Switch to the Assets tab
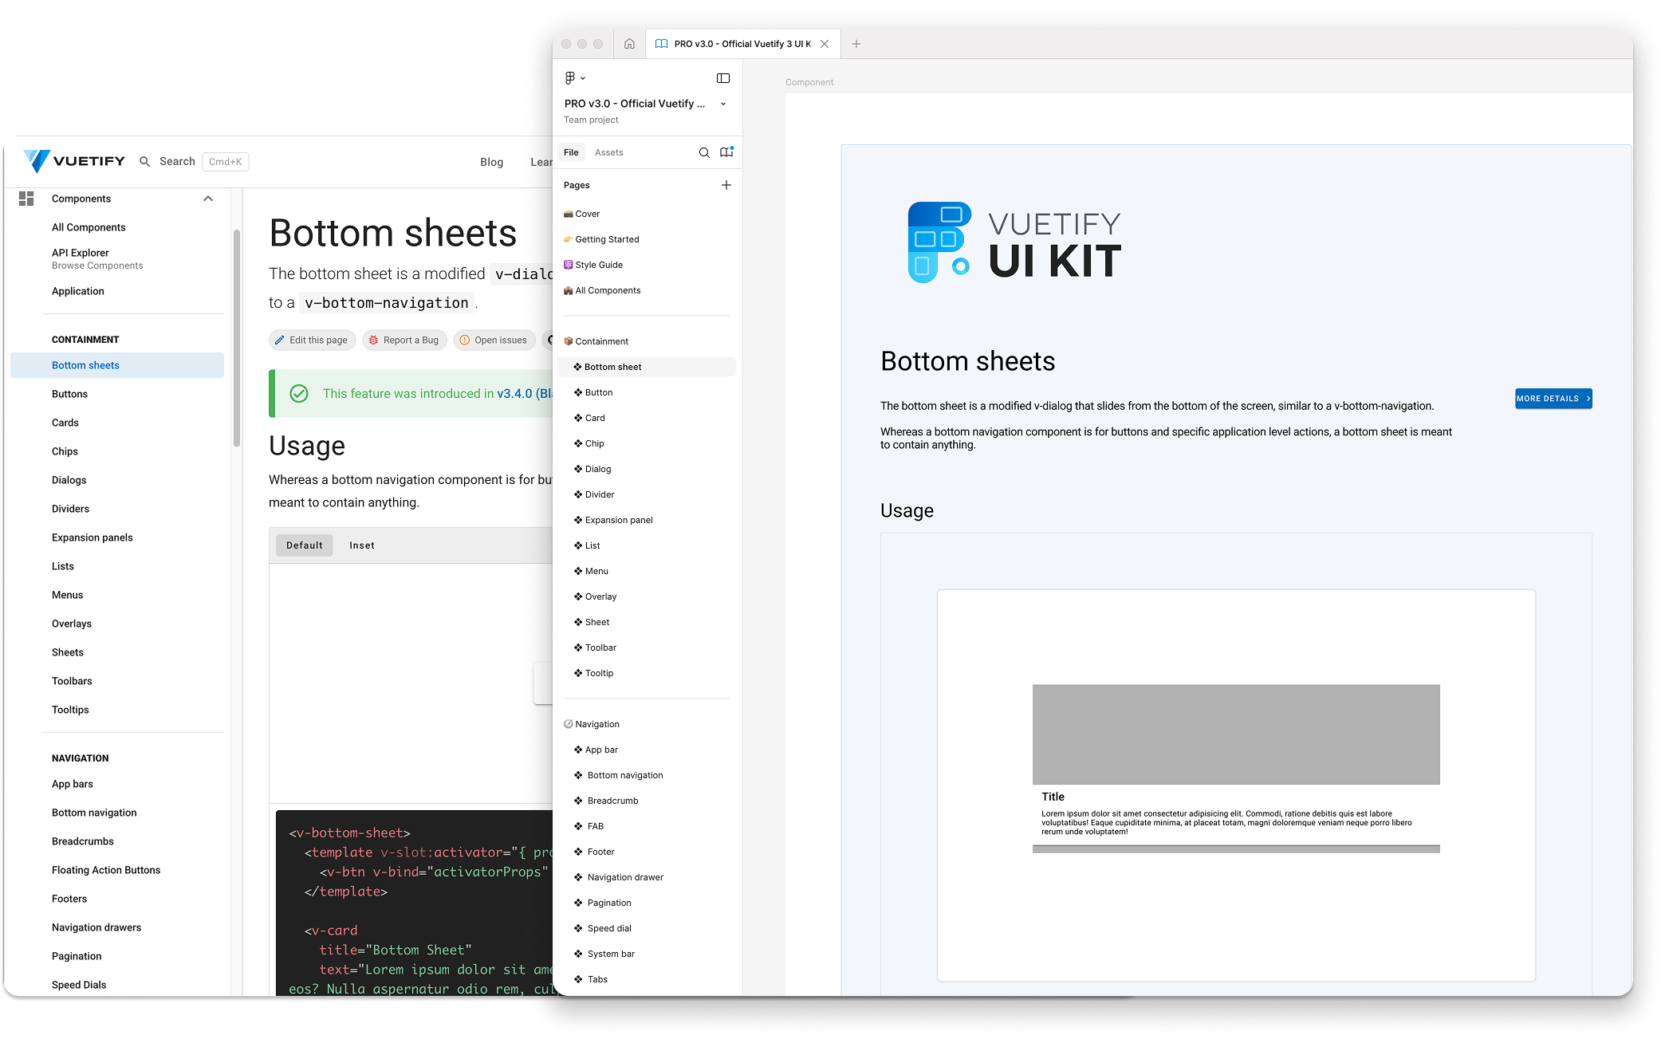Image resolution: width=1669 pixels, height=1039 pixels. 608,152
